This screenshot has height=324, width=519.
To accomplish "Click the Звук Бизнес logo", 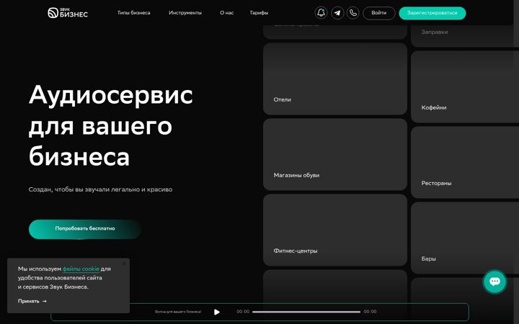I will (68, 13).
